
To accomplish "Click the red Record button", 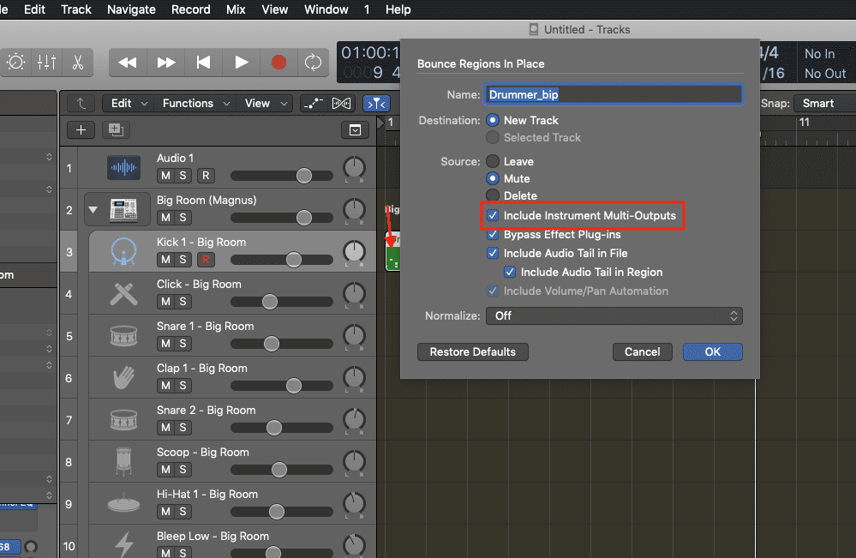I will click(x=278, y=63).
